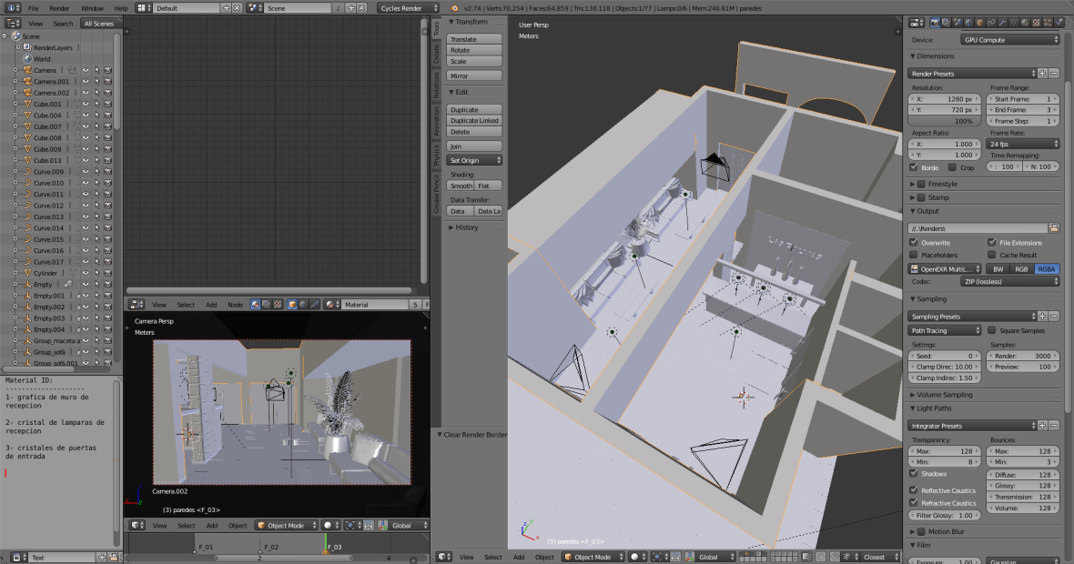Viewport: 1074px width, 564px height.
Task: Open the World properties tab icon
Action: click(x=968, y=23)
